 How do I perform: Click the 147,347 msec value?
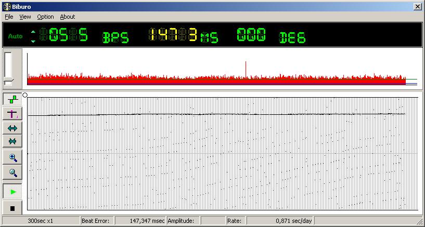(147, 221)
